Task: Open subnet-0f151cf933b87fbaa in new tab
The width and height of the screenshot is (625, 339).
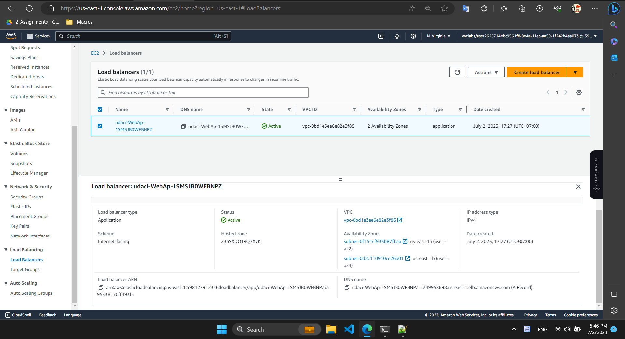Action: coord(405,241)
